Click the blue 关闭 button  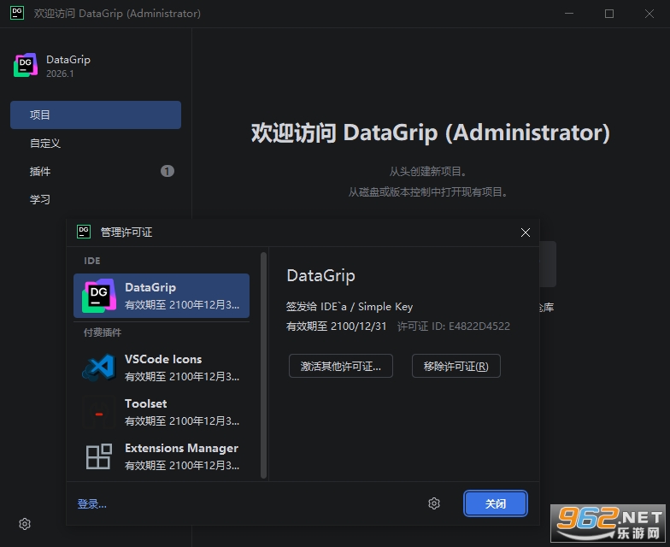coord(496,503)
